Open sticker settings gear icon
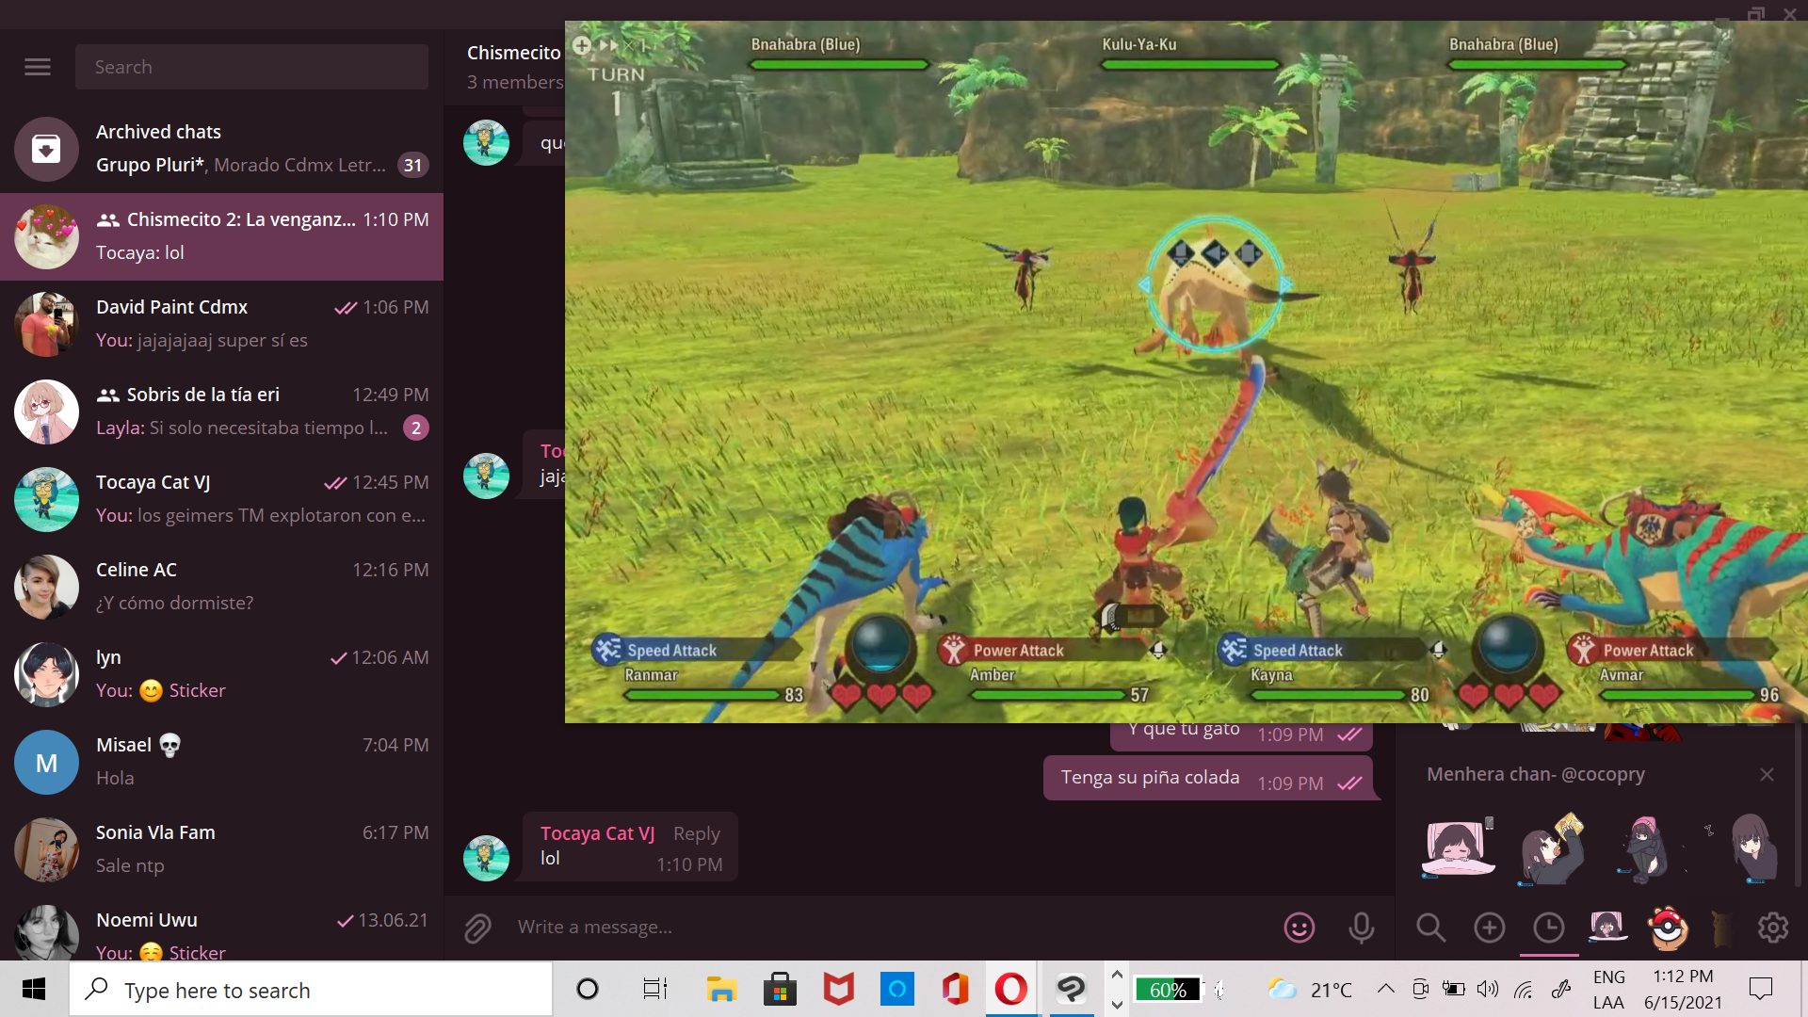 1772,928
